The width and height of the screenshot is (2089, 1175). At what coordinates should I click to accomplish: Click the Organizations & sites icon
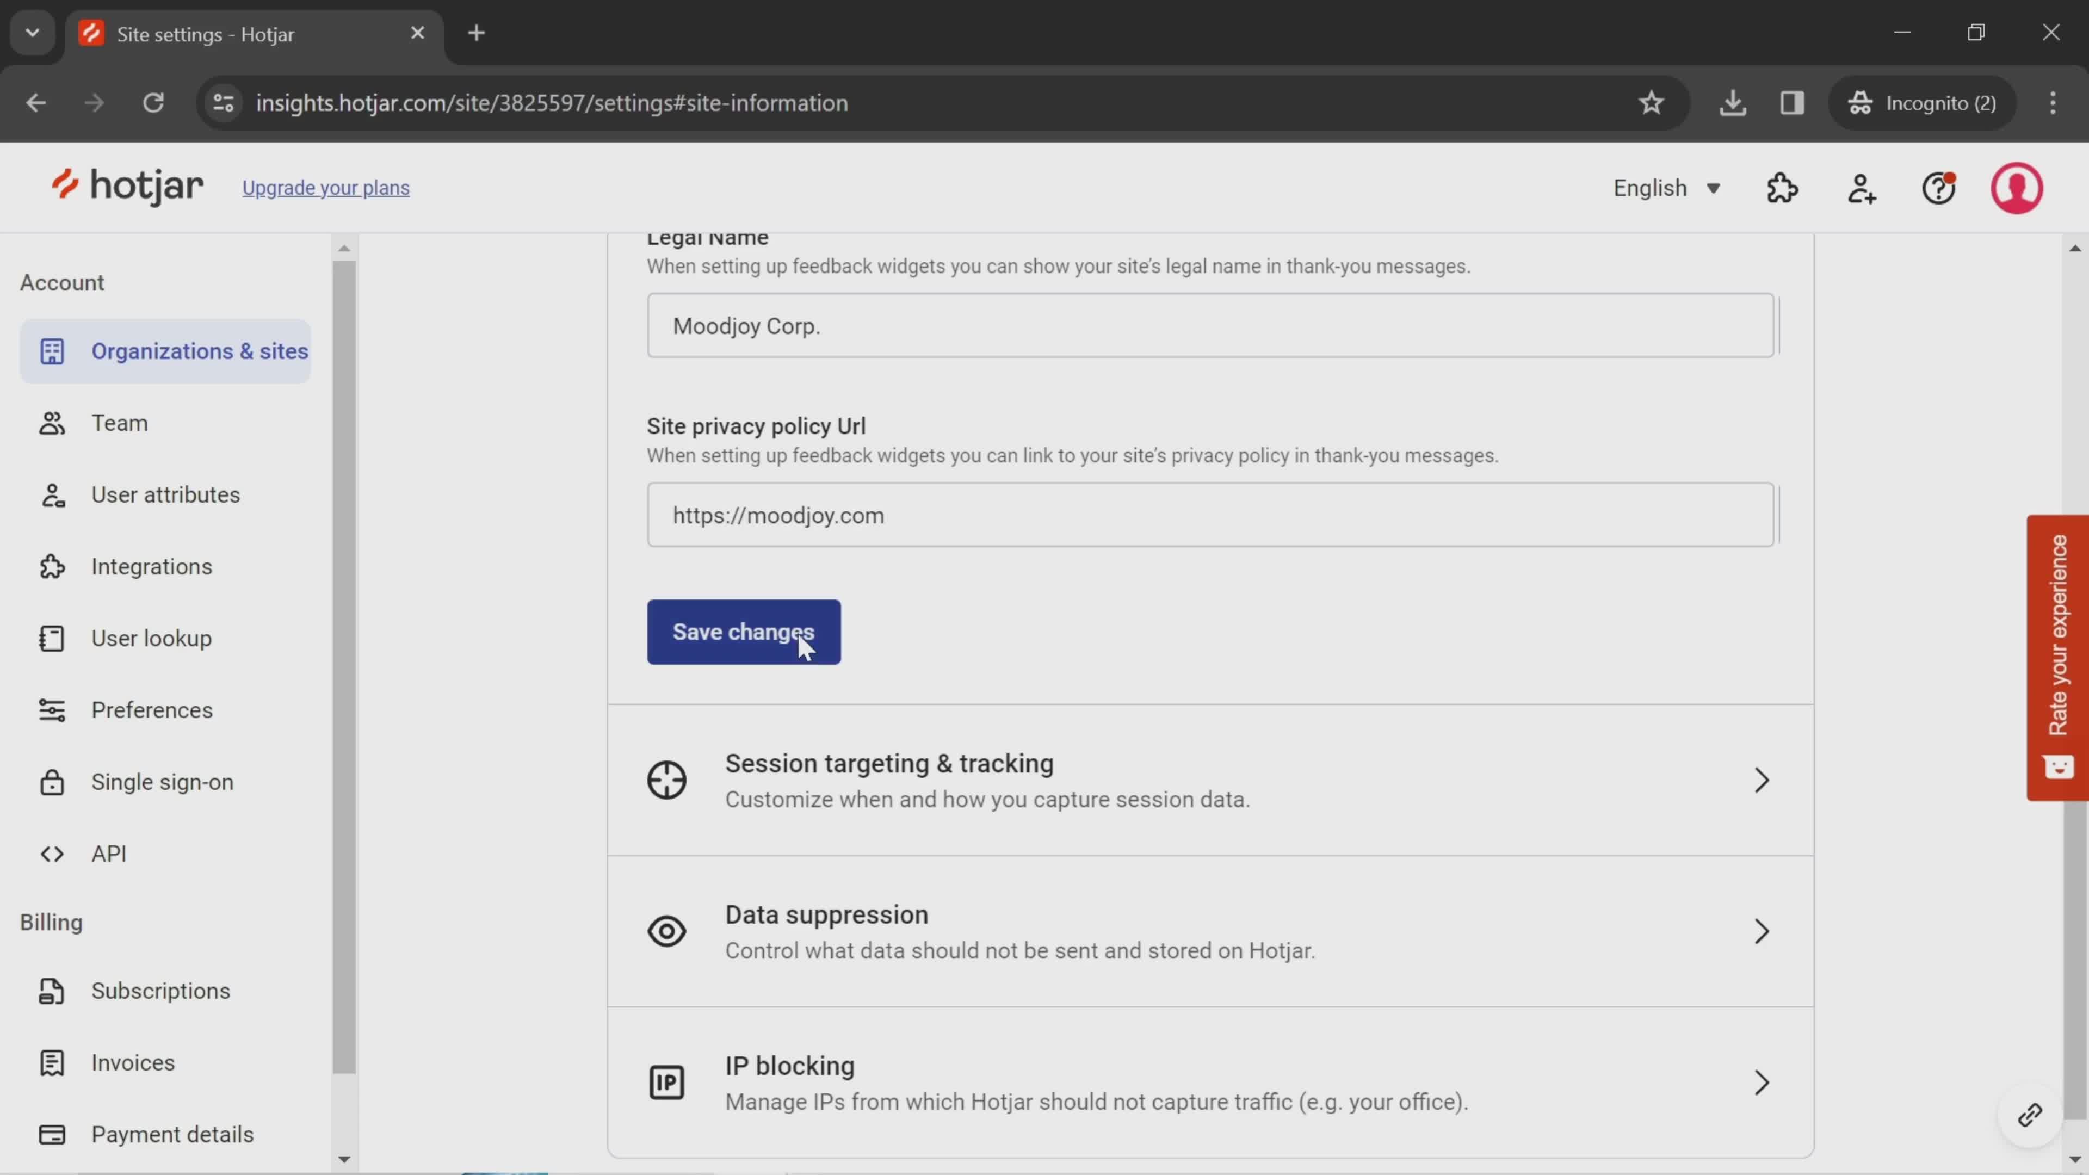(50, 350)
